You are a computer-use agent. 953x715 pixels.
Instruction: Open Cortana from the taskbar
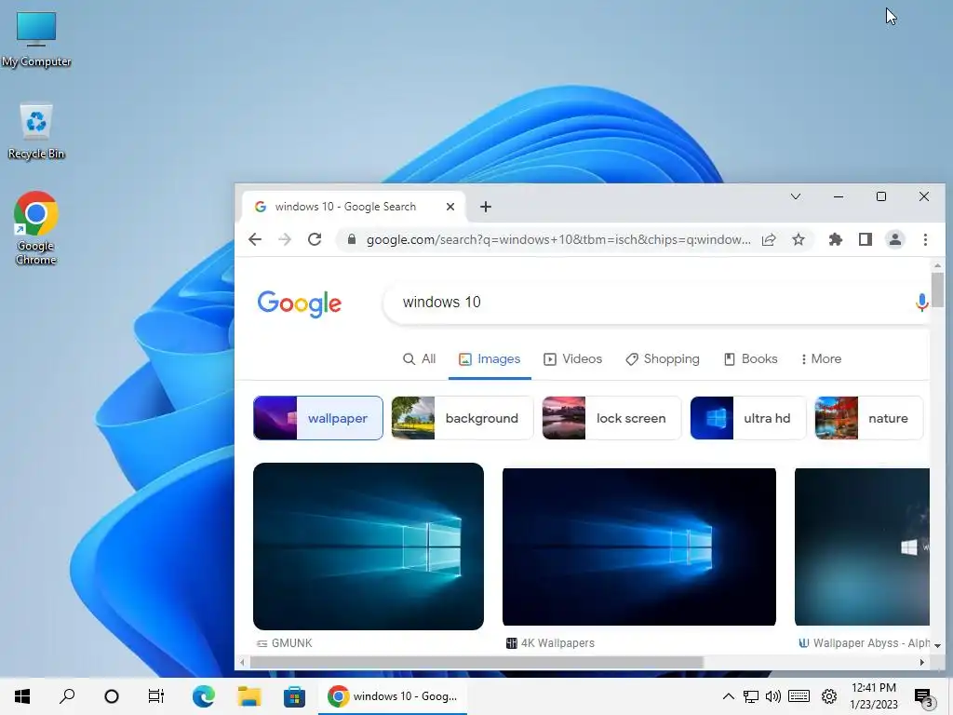click(x=112, y=696)
